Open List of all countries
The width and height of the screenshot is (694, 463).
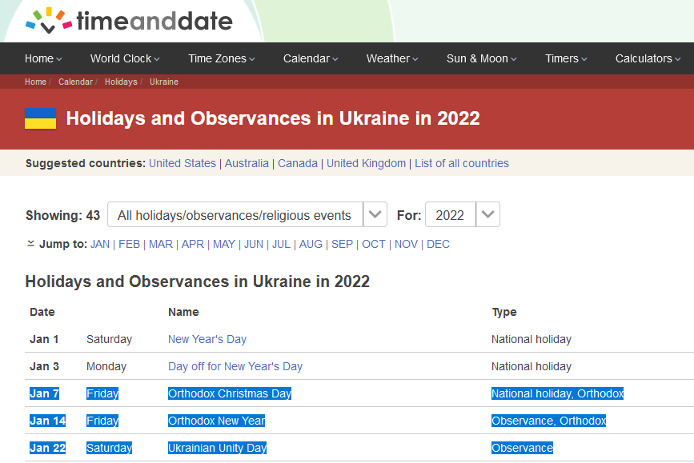462,163
